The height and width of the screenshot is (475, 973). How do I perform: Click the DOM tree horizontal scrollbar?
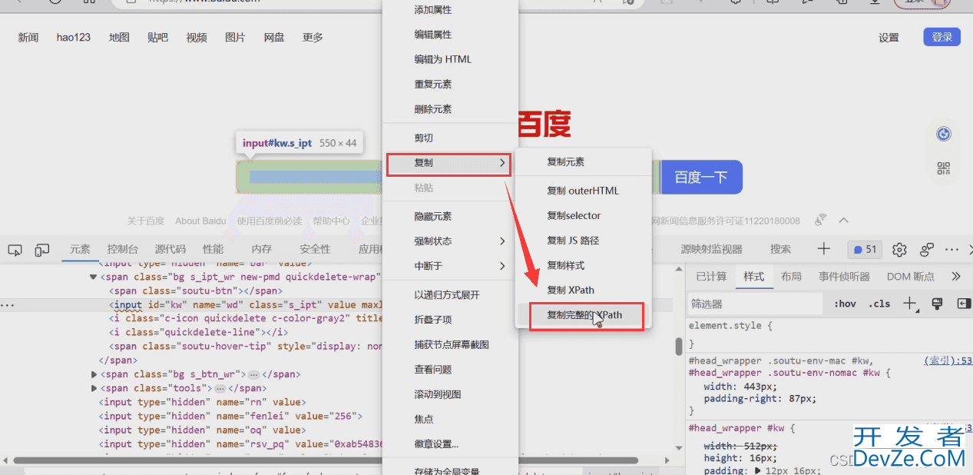(x=326, y=460)
